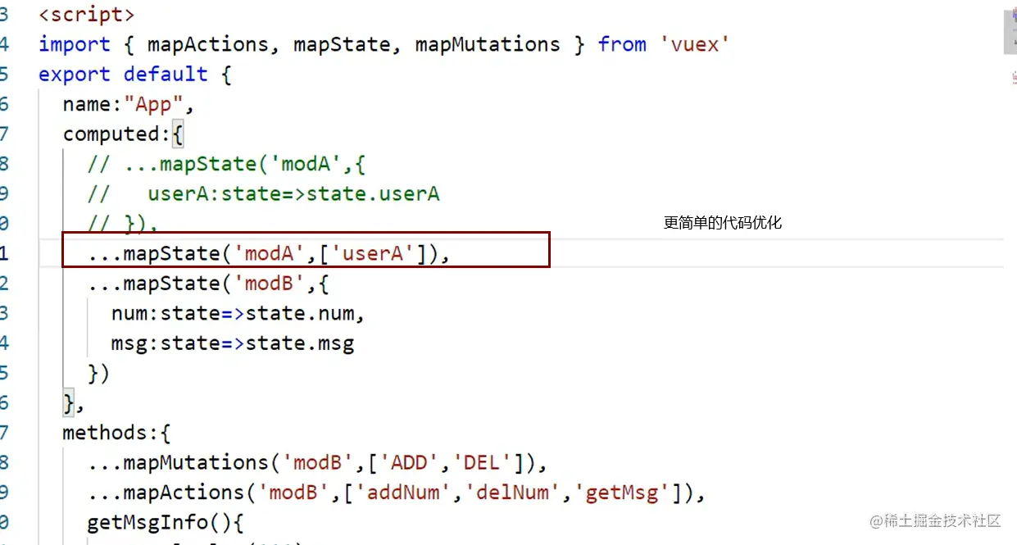Image resolution: width=1017 pixels, height=545 pixels.
Task: Click the "App" string value
Action: pyautogui.click(x=153, y=104)
